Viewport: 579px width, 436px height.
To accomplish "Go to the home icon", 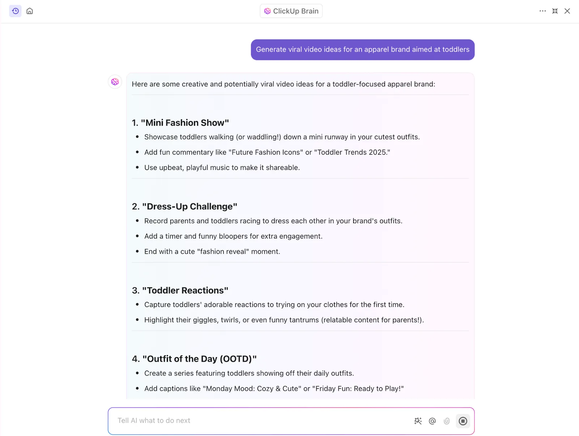I will click(30, 11).
